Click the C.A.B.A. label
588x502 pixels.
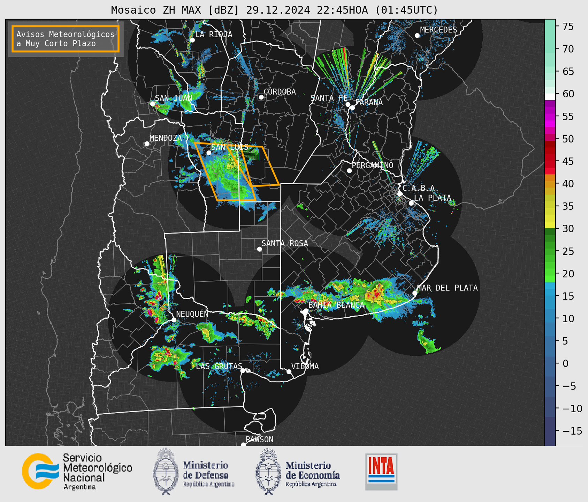point(420,188)
